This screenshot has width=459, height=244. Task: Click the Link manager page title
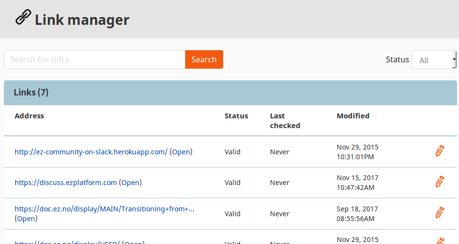tap(82, 20)
